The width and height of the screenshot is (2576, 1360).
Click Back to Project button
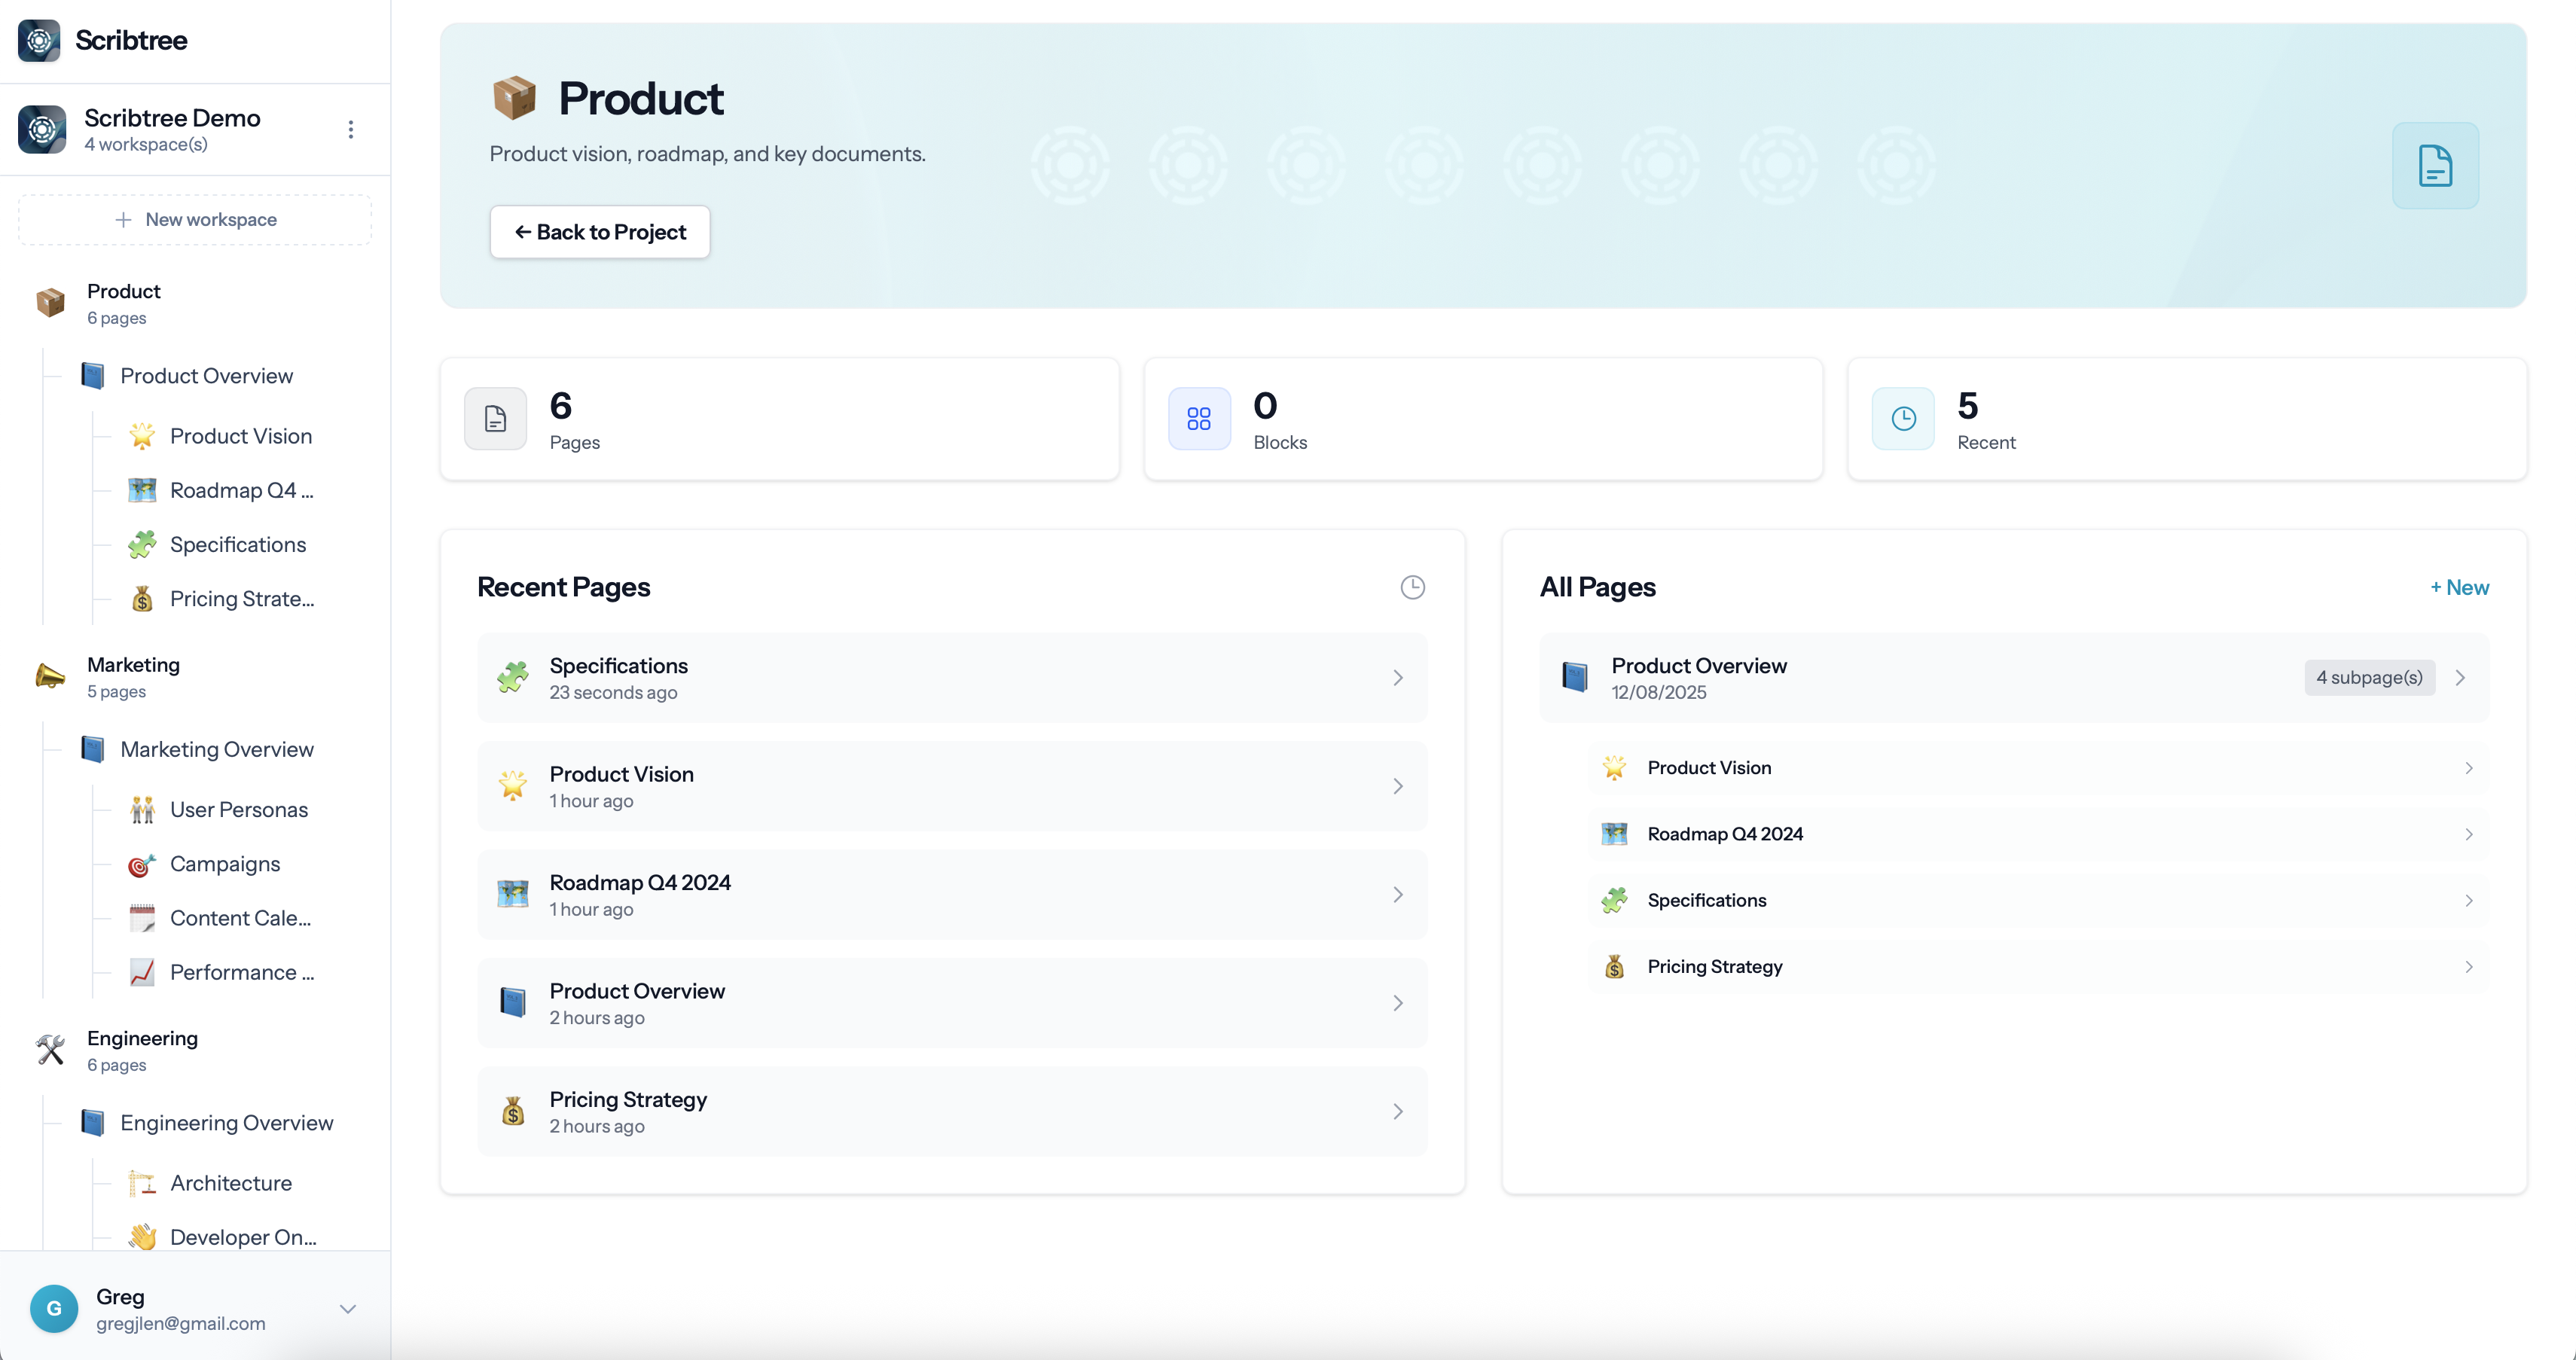pyautogui.click(x=600, y=232)
